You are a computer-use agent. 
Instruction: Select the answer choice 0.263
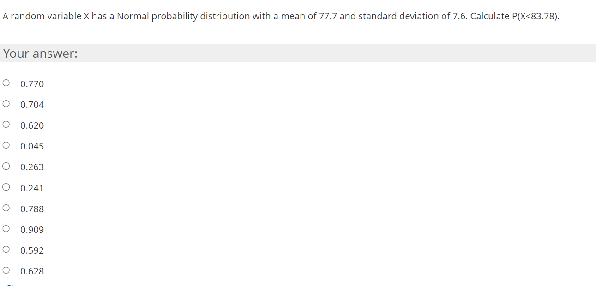tap(6, 165)
